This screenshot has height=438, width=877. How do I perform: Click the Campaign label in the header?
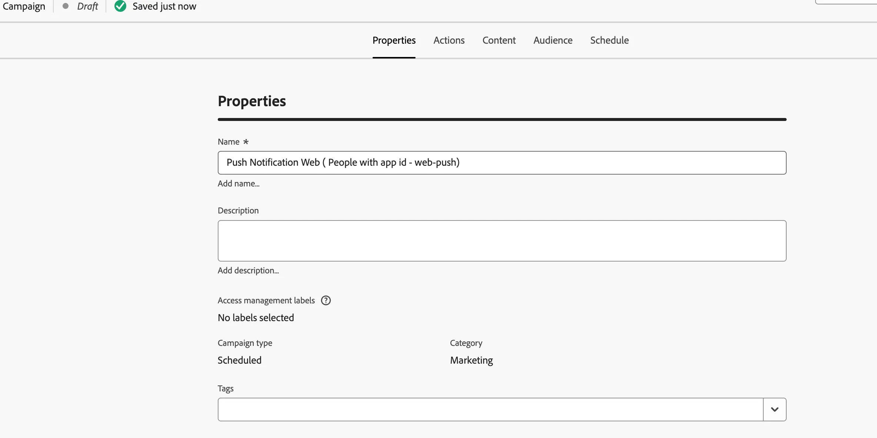coord(24,6)
